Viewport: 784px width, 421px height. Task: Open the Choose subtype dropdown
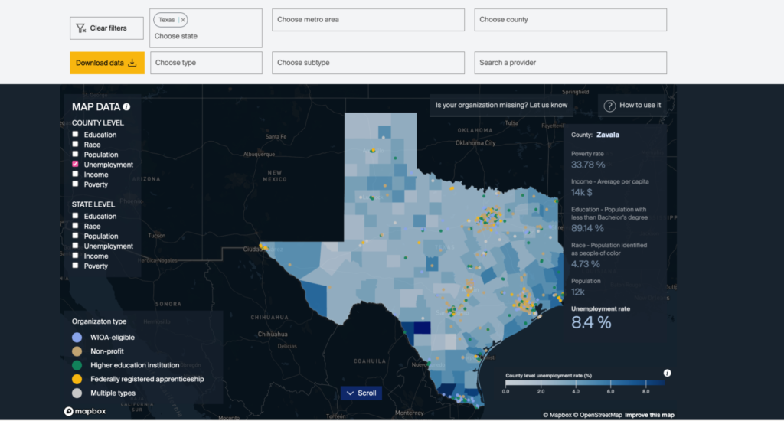[368, 63]
